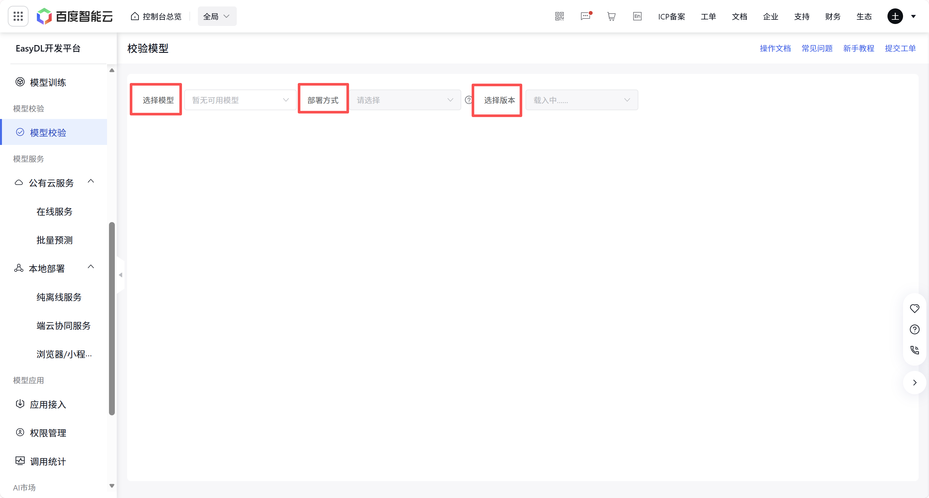Click the 提交工单 link
929x498 pixels.
pyautogui.click(x=900, y=48)
